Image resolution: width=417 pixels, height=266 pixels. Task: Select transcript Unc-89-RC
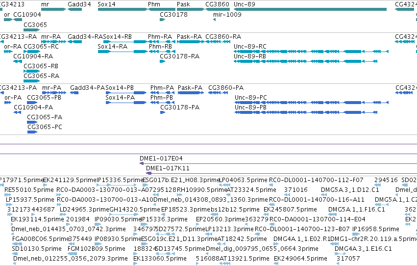311,52
